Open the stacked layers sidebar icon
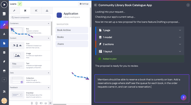Image resolution: width=191 pixels, height=105 pixels. pos(4,14)
